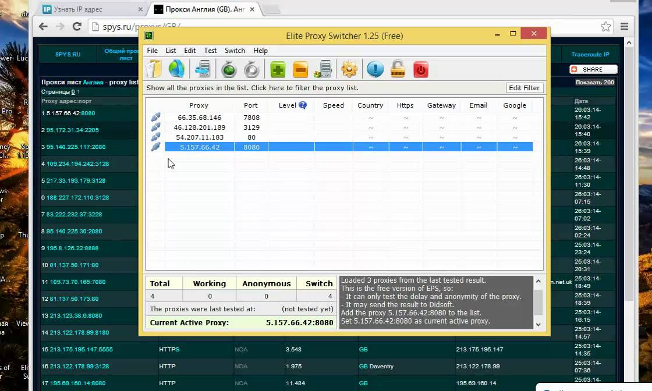Click the gold padlock register icon
The height and width of the screenshot is (391, 652).
(398, 69)
